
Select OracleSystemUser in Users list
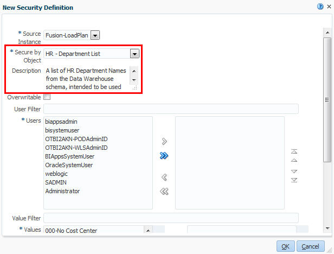[69, 165]
